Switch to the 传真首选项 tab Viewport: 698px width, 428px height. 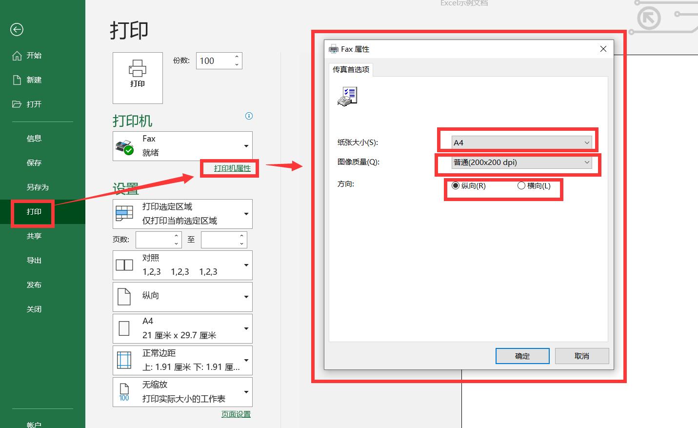[350, 69]
